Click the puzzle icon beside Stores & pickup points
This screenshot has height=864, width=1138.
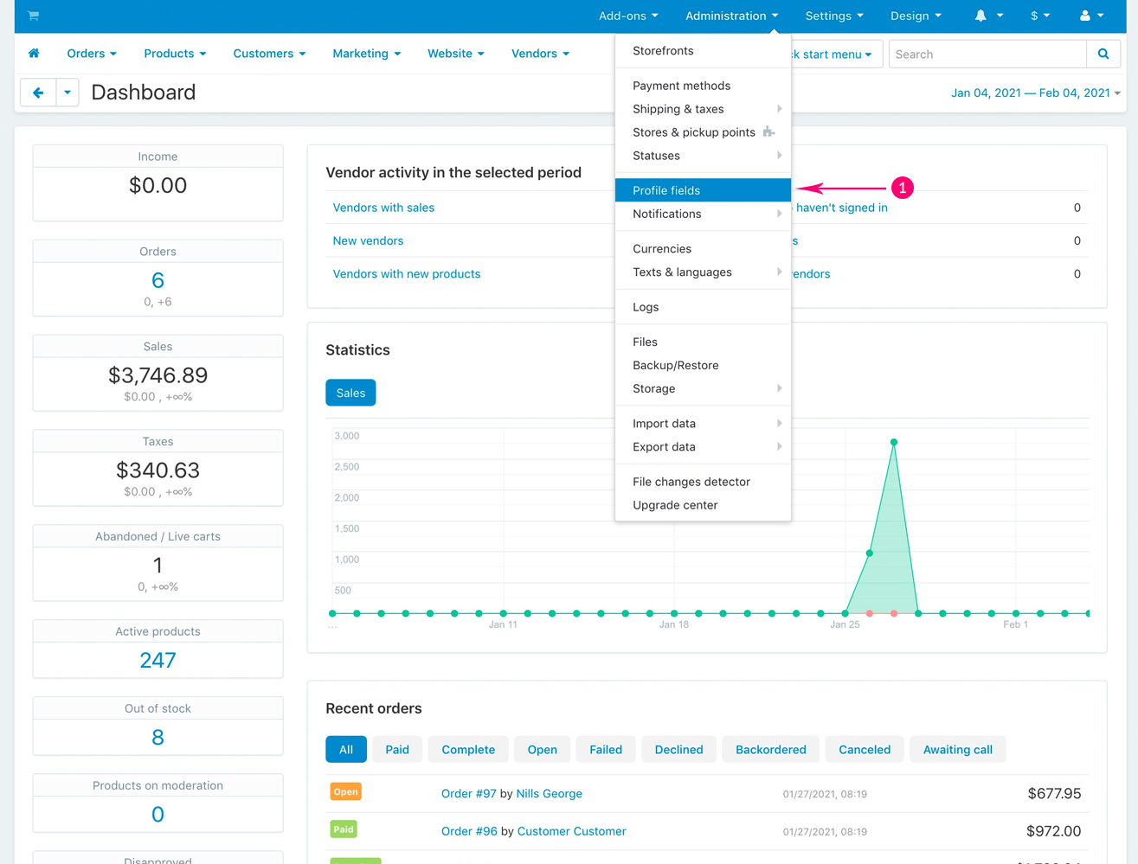[x=768, y=132]
